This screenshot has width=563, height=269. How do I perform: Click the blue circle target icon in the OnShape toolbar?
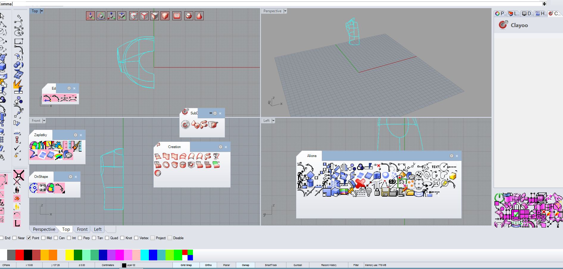coord(34,188)
